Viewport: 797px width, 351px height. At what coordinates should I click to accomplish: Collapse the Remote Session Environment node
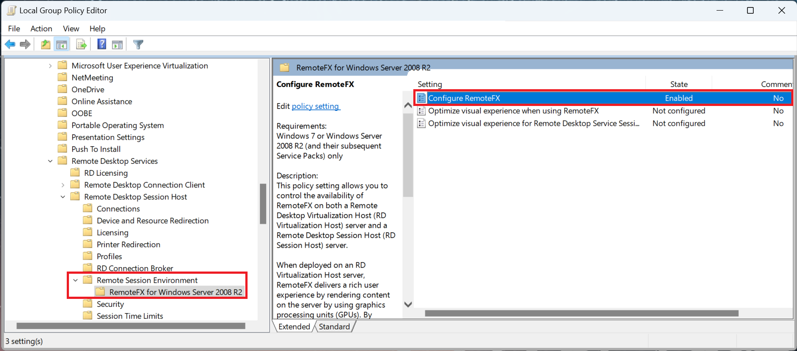pos(76,280)
